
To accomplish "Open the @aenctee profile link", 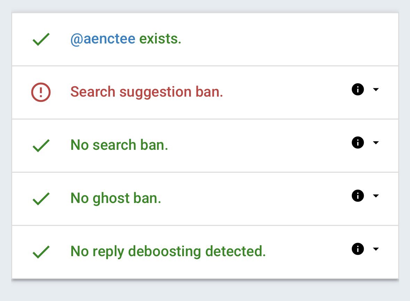I will click(x=103, y=39).
